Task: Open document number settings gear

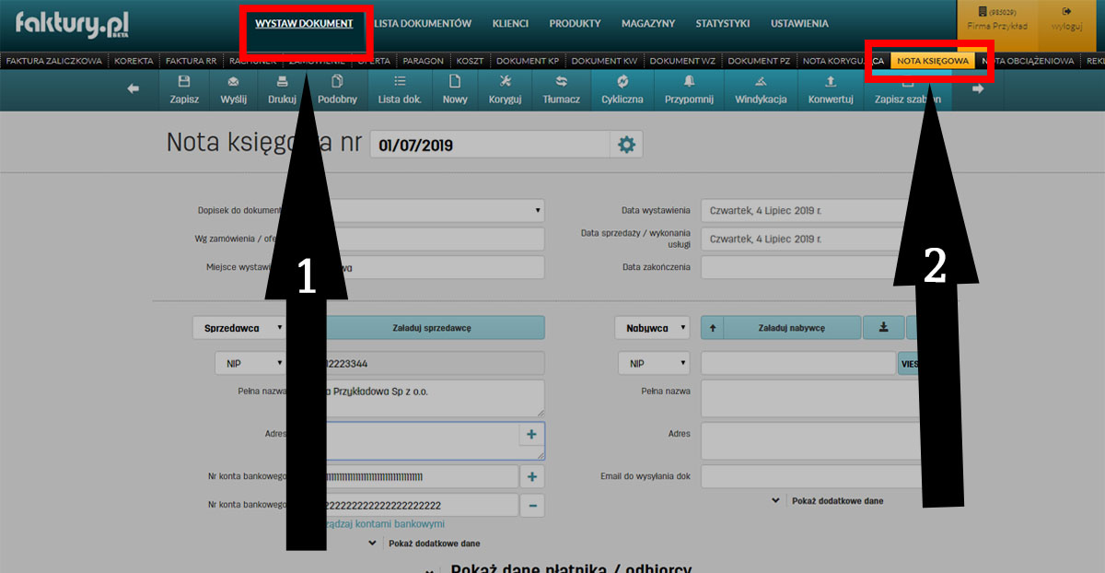Action: coord(626,145)
